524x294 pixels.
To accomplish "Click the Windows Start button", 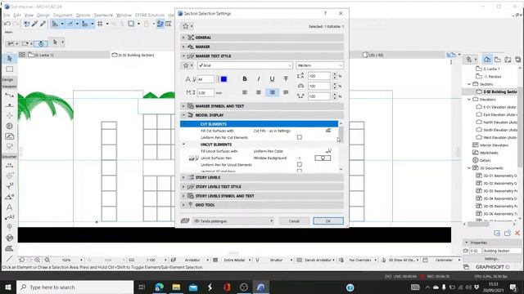I will 8,287.
